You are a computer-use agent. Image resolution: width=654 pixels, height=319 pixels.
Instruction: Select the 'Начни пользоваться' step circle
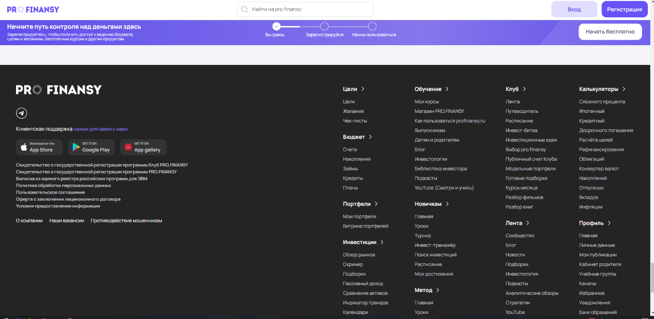(x=372, y=26)
